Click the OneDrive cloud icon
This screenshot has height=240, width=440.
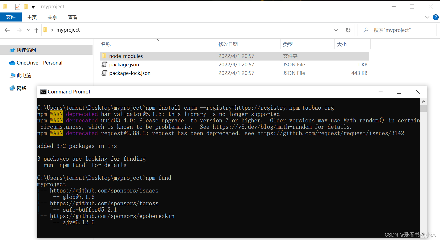[x=12, y=63]
